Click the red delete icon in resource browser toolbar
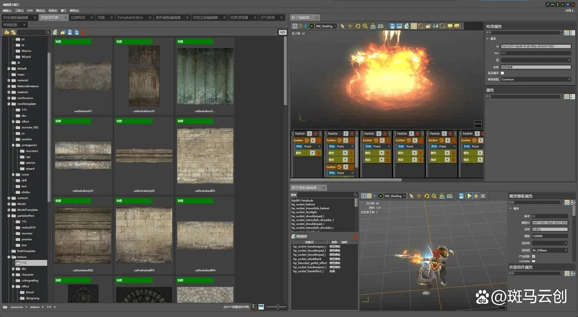Viewport: 578px width, 317px height. point(83,33)
